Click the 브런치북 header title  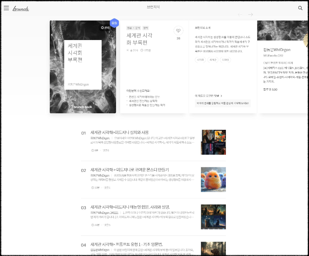tap(153, 7)
